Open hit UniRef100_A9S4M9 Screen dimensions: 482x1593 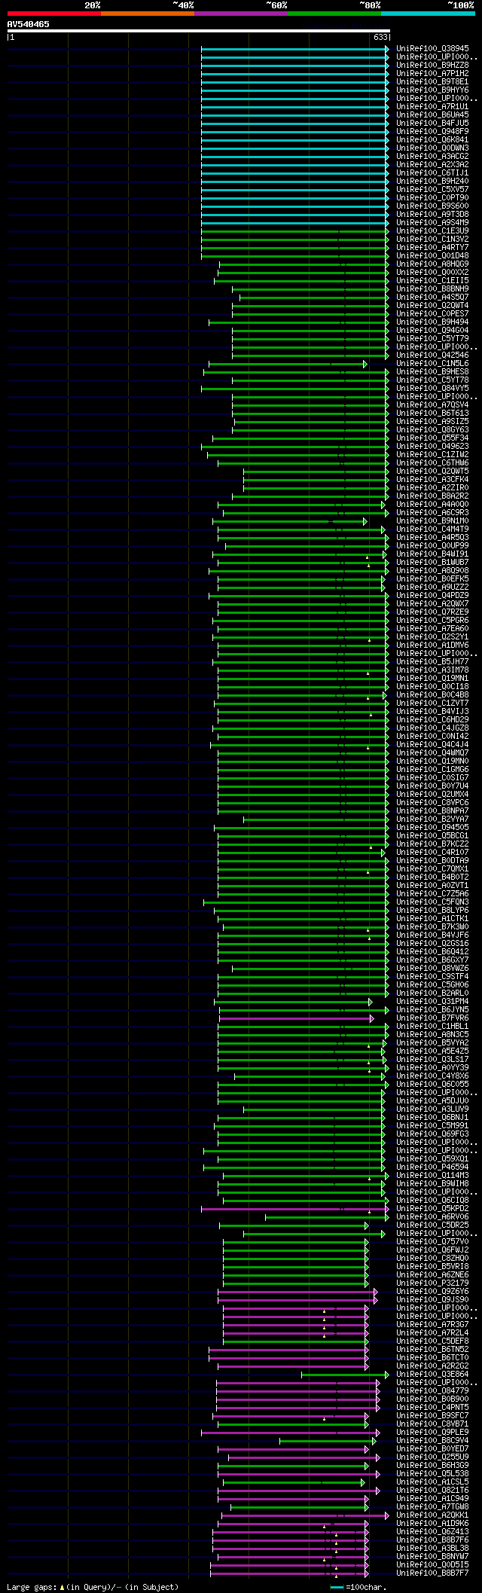tap(432, 223)
